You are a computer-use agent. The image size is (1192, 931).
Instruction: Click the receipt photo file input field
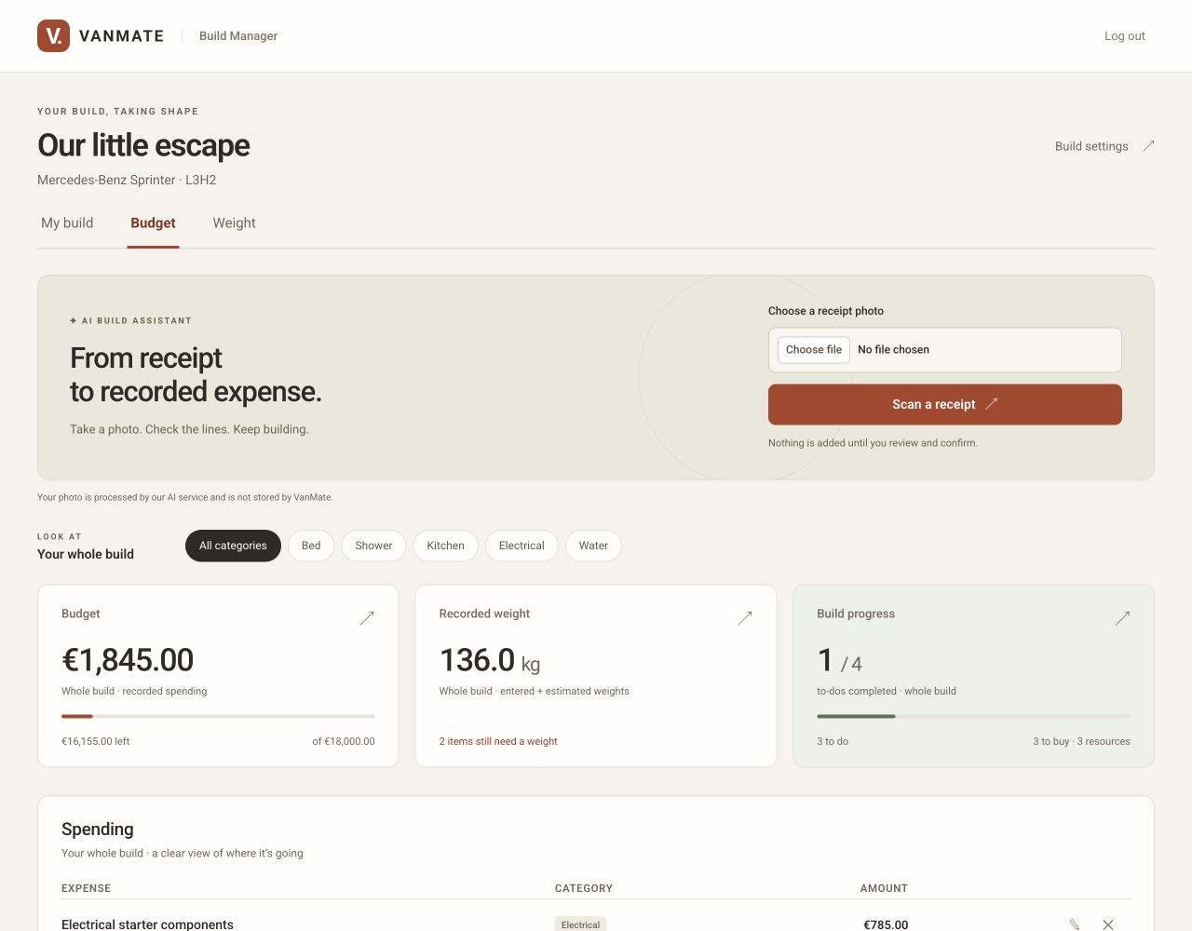(x=945, y=350)
